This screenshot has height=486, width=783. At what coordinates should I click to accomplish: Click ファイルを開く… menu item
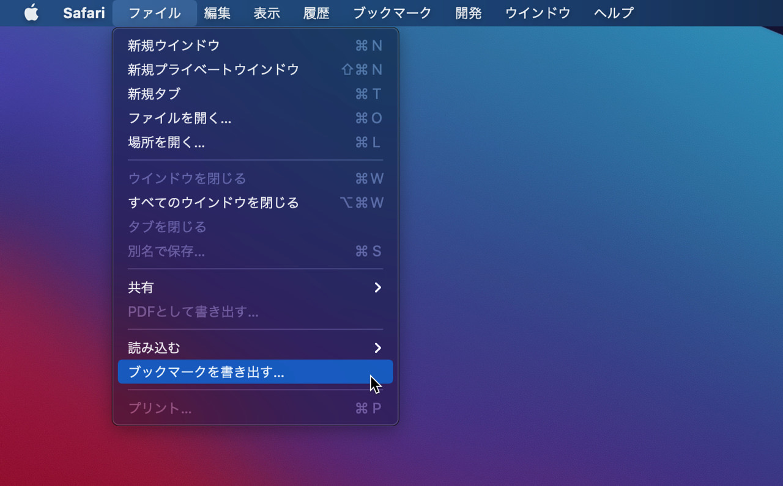pos(256,118)
